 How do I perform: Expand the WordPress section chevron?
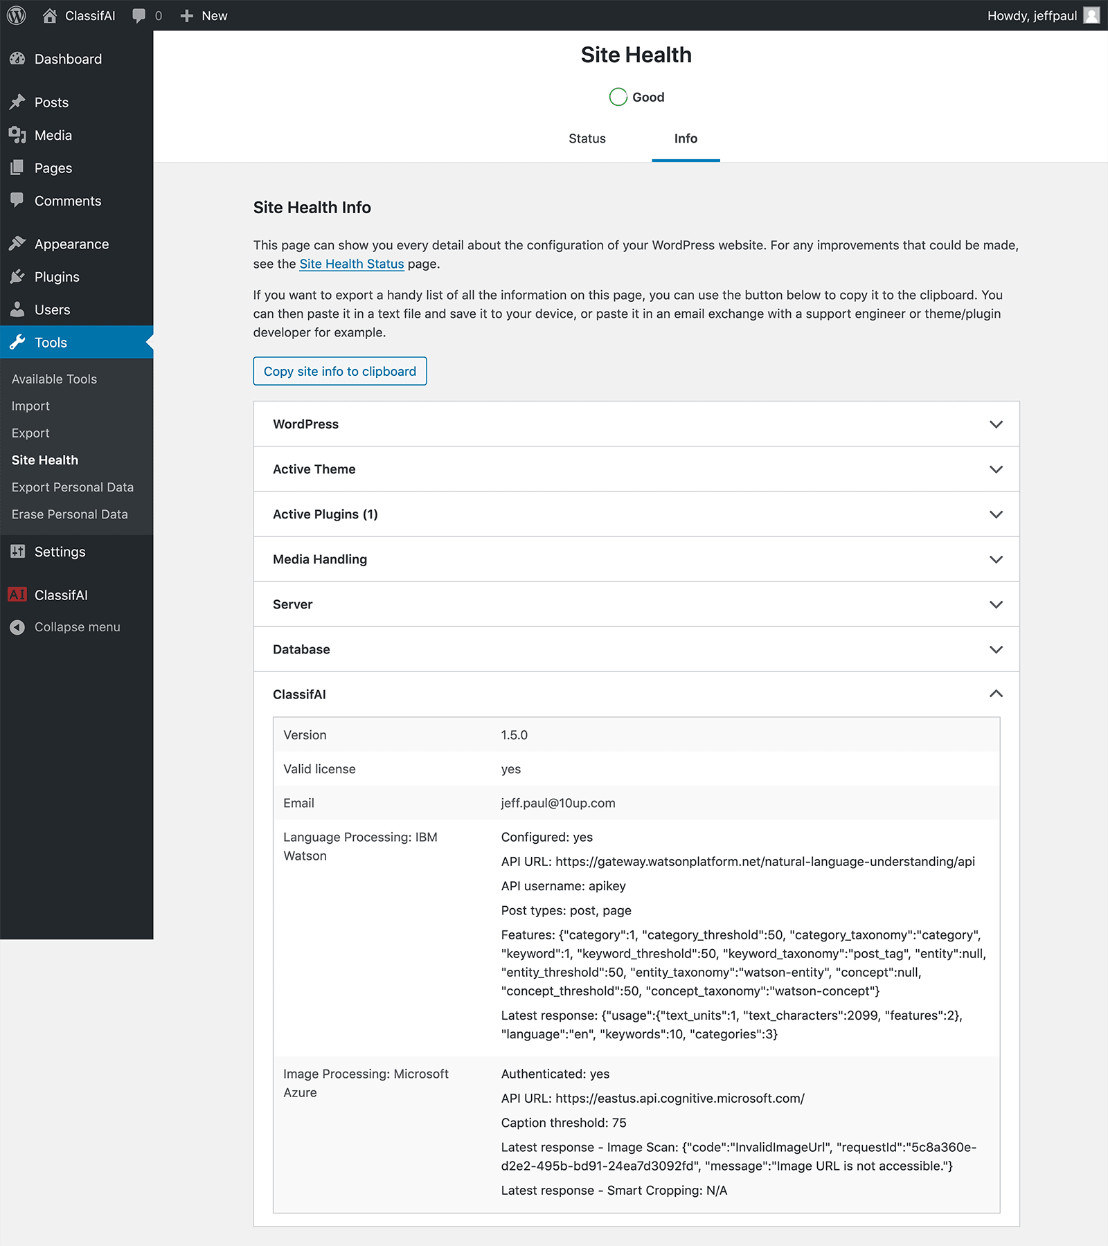(996, 424)
